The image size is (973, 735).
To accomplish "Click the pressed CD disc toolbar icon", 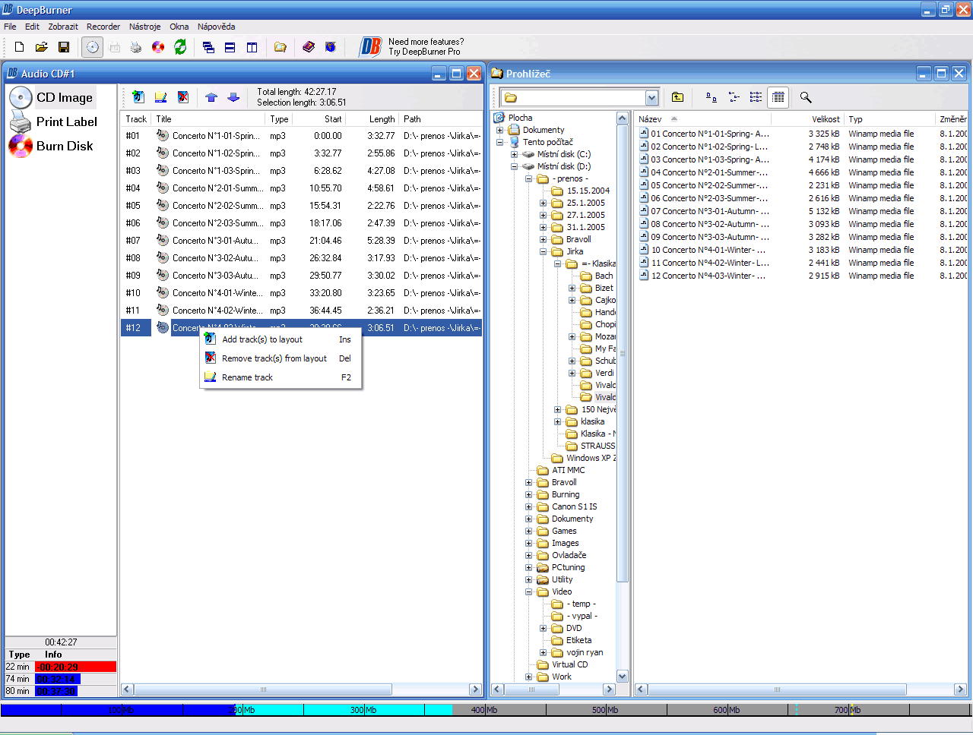I will coord(92,47).
